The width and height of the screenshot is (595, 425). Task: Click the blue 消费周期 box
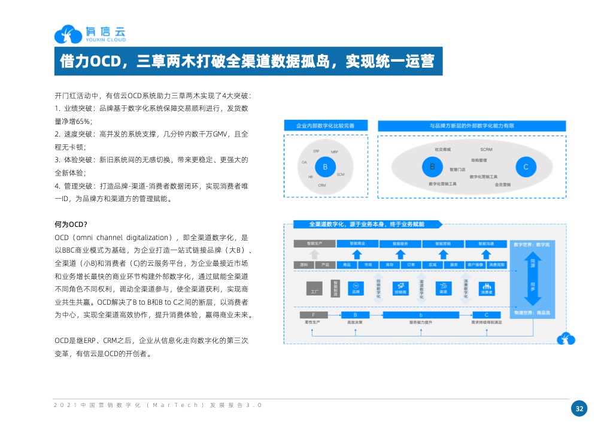(497, 265)
